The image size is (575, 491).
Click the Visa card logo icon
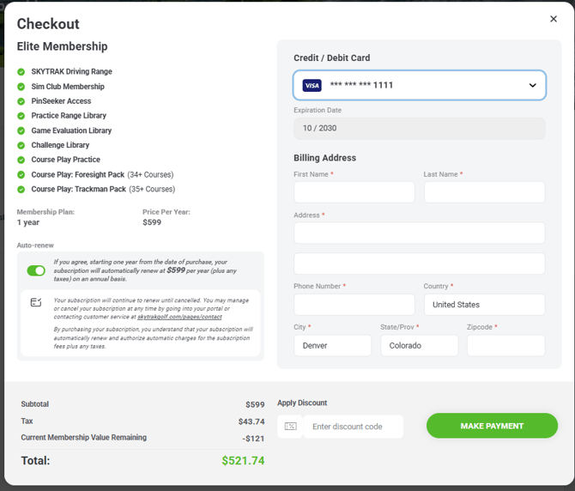point(312,86)
